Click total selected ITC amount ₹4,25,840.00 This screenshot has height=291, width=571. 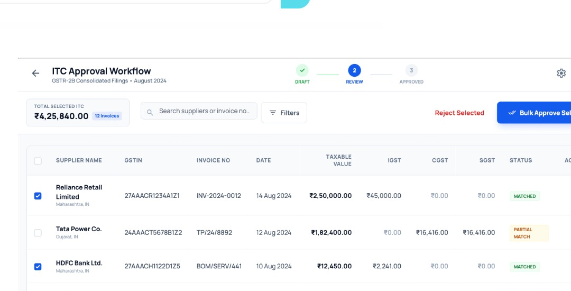[x=61, y=116]
